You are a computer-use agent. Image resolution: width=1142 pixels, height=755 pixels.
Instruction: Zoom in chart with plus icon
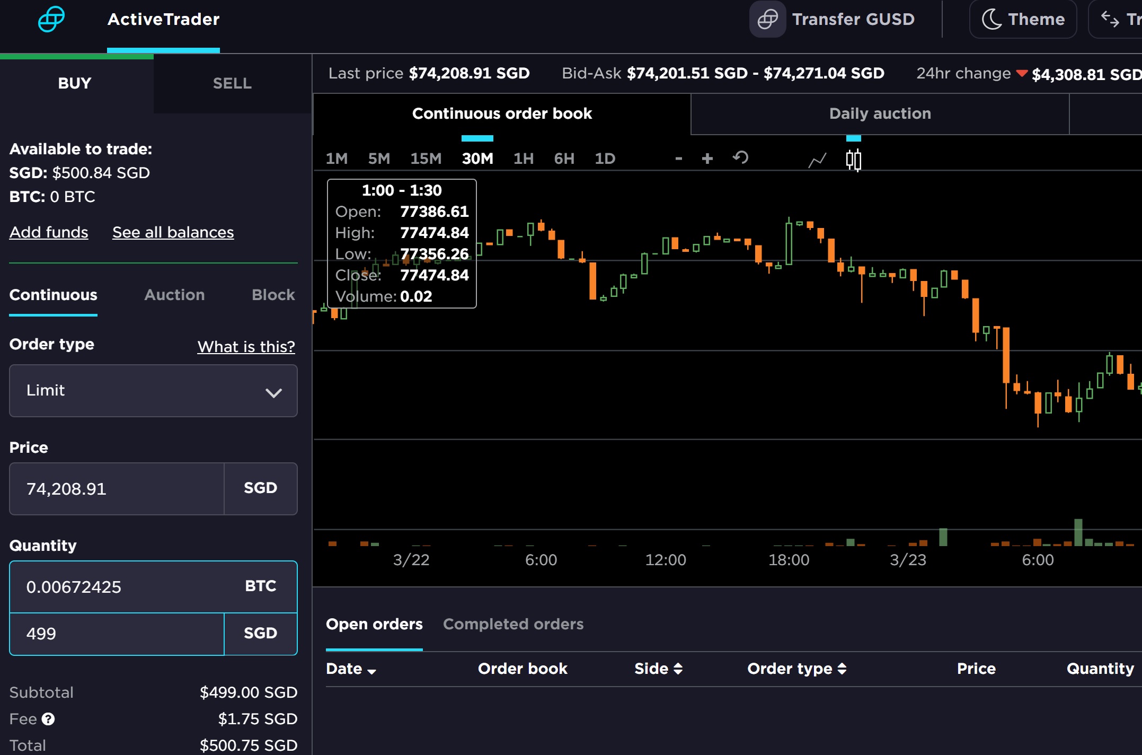tap(707, 159)
